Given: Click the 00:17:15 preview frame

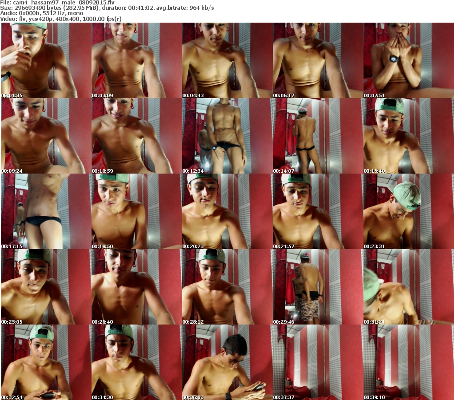Looking at the screenshot, I should click(x=46, y=211).
